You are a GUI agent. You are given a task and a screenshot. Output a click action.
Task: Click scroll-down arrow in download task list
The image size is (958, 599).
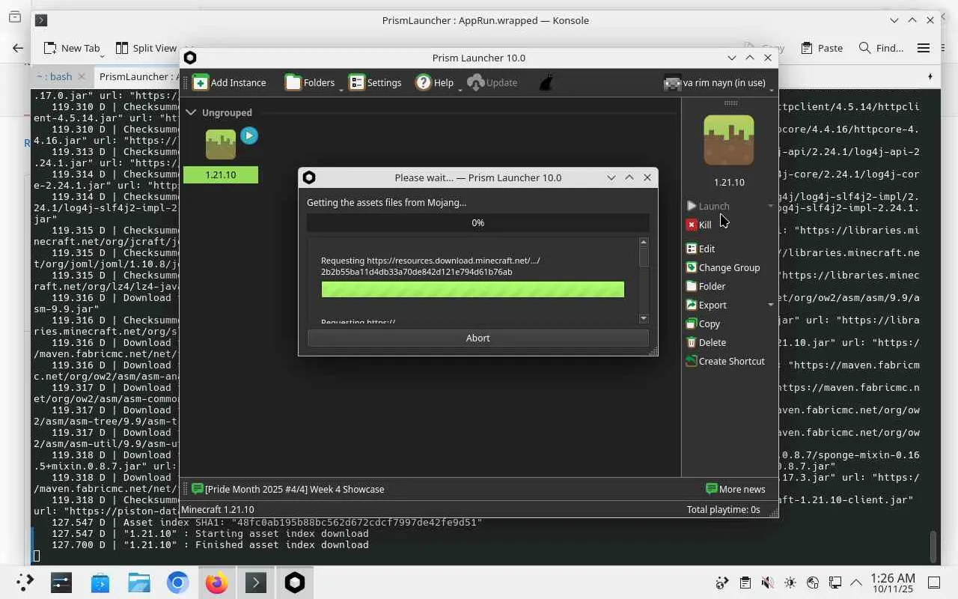coord(643,318)
